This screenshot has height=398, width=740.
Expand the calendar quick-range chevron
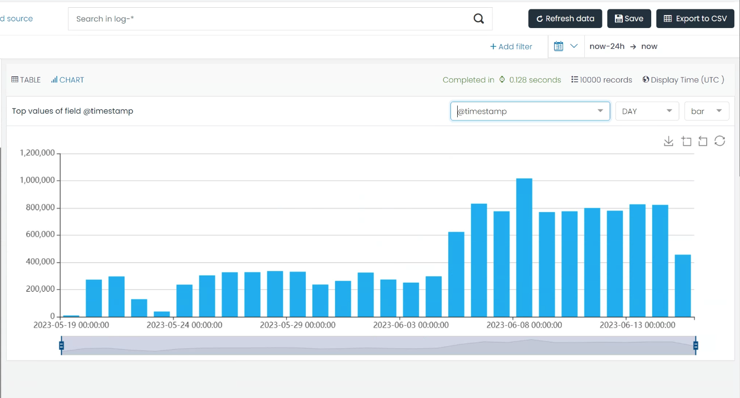point(574,46)
